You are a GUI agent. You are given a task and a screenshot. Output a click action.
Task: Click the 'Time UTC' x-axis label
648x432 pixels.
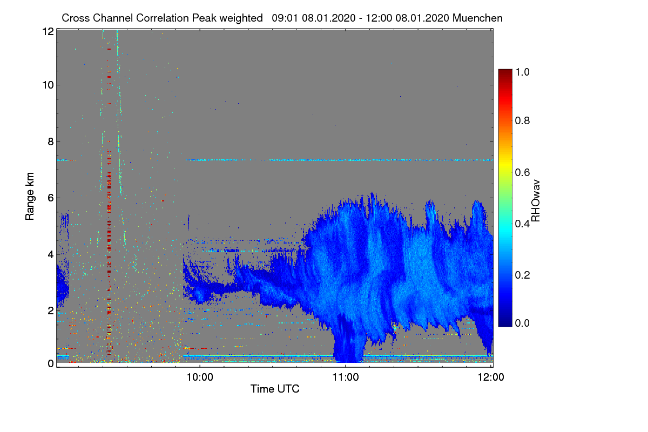(x=275, y=388)
